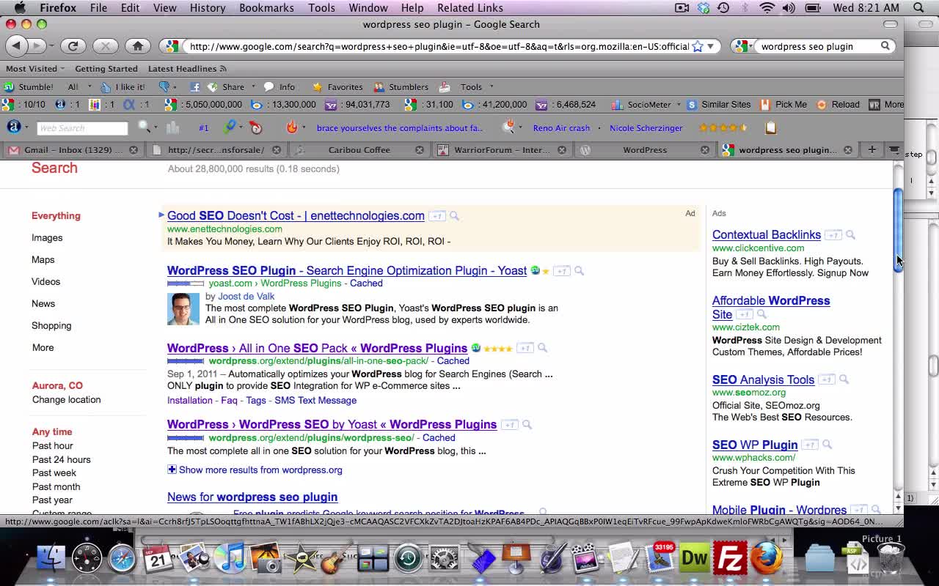Viewport: 939px width, 586px height.
Task: Open Similar Sites from the SEO toolbar
Action: [718, 104]
